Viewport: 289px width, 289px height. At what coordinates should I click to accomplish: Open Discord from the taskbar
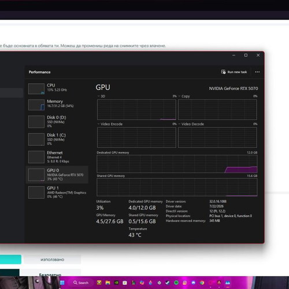click(193, 283)
